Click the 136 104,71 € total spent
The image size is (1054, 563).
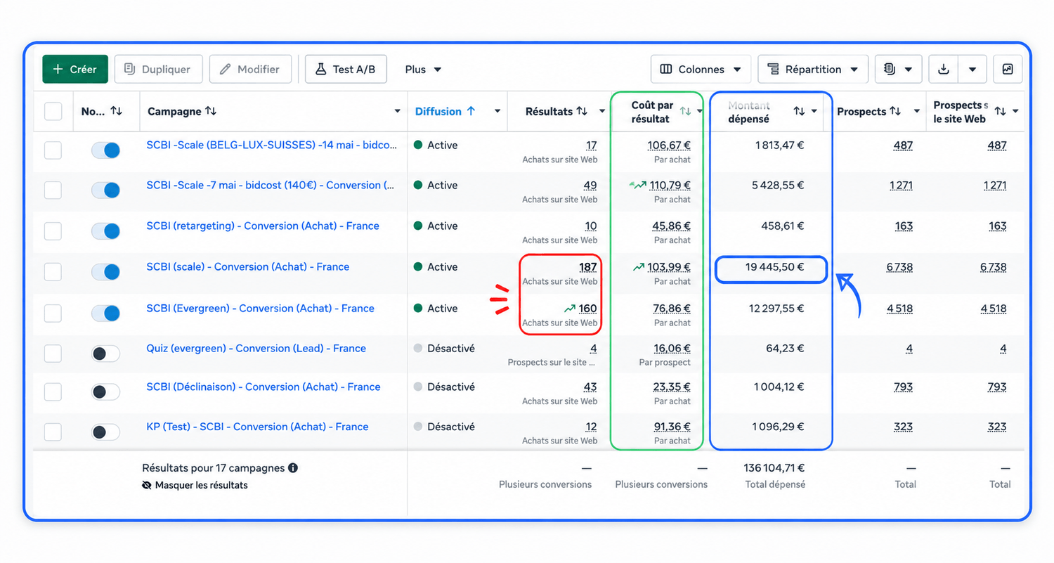(x=774, y=467)
